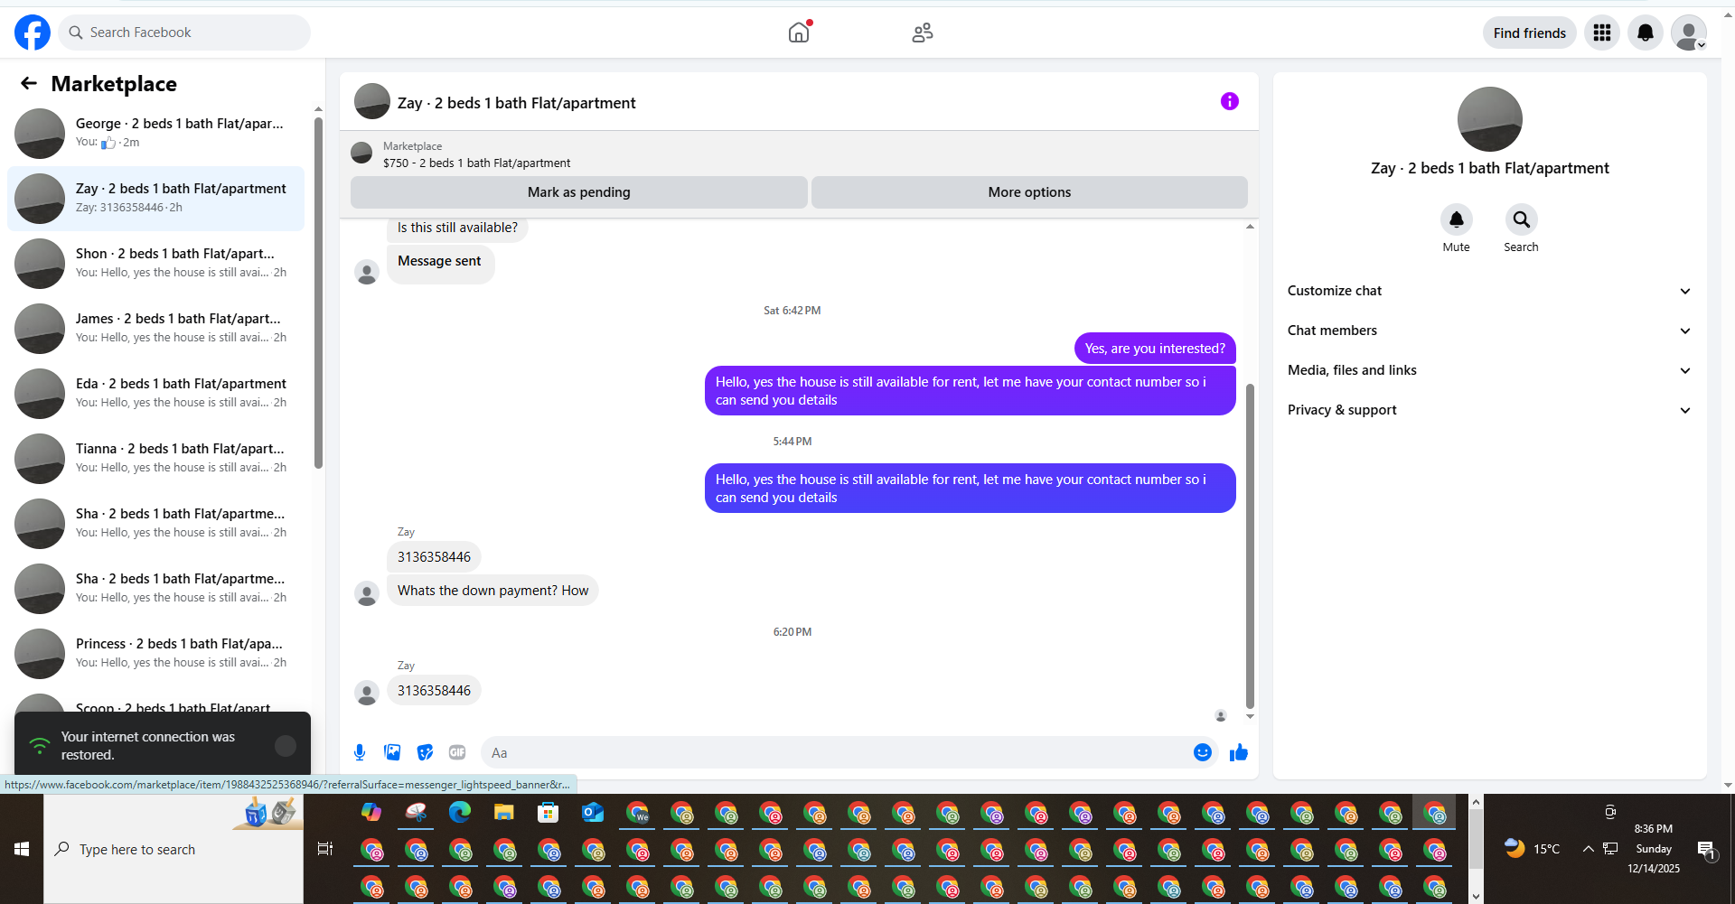Viewport: 1735px width, 904px height.
Task: Open the emoji picker smiley
Action: click(x=1203, y=752)
